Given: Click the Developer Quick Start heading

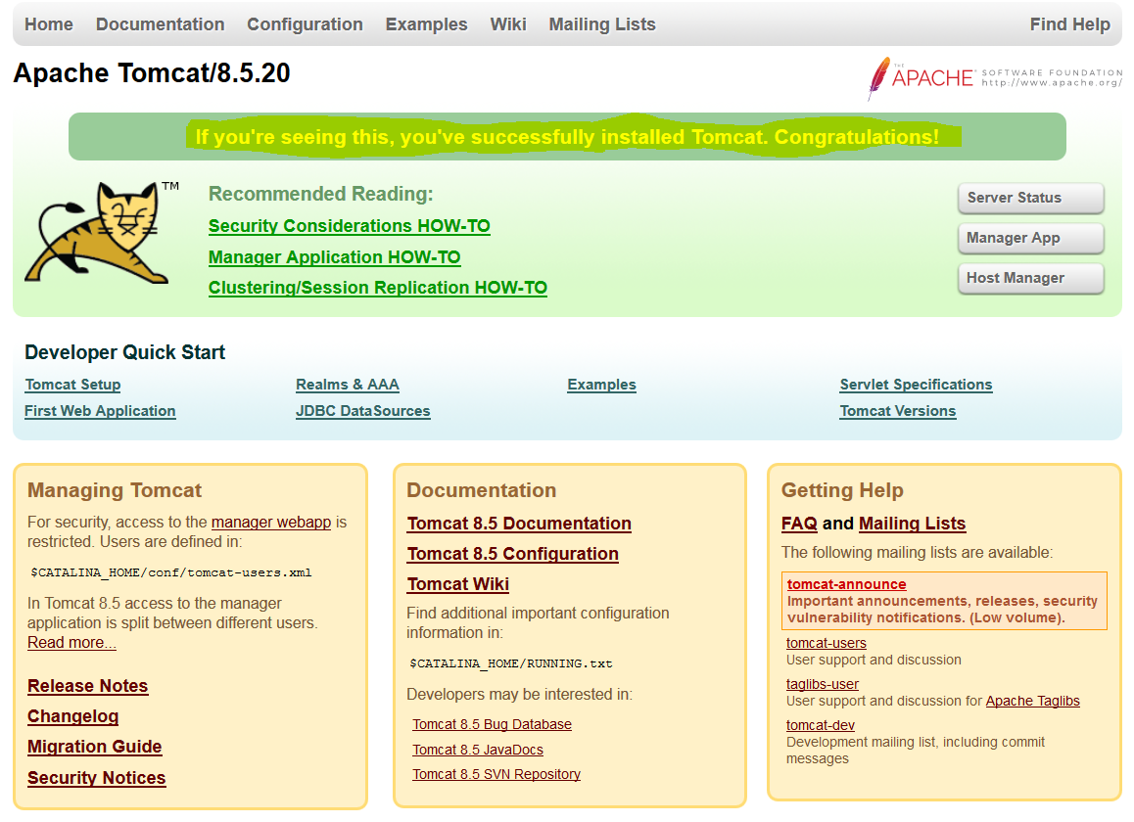Looking at the screenshot, I should tap(125, 352).
